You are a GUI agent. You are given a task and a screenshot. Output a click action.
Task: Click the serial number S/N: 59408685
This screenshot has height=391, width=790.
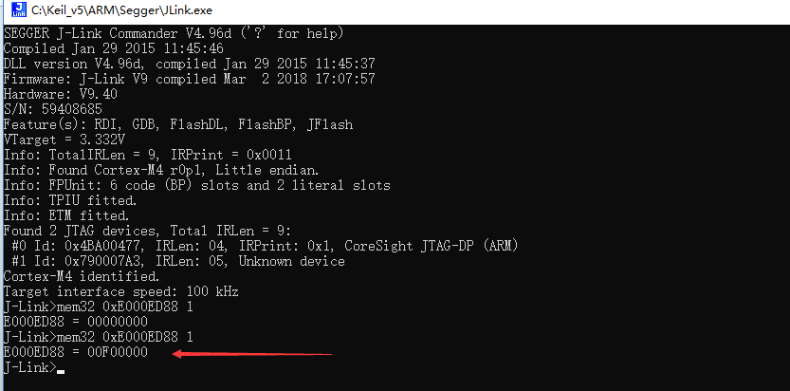[53, 109]
